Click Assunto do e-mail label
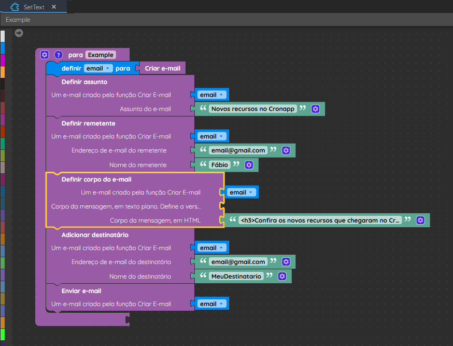The image size is (453, 346). 145,109
